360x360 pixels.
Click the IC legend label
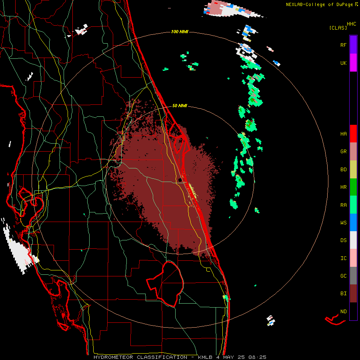point(343,258)
